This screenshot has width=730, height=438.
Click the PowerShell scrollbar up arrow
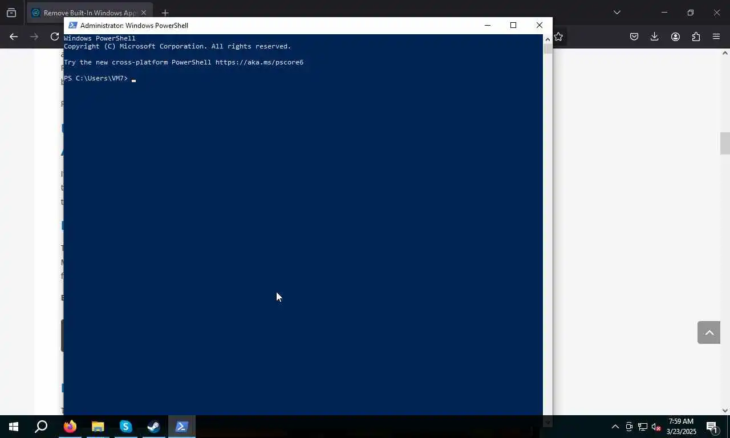point(547,39)
